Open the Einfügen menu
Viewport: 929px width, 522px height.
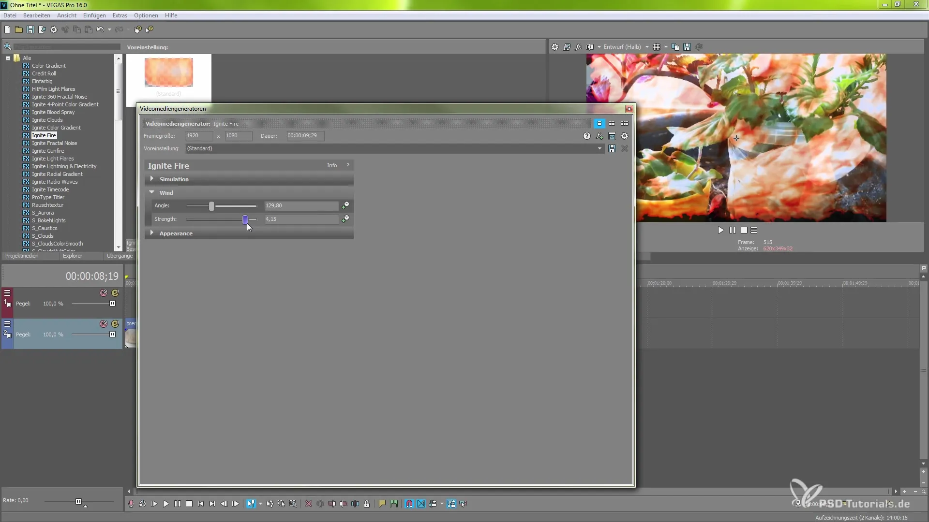94,15
